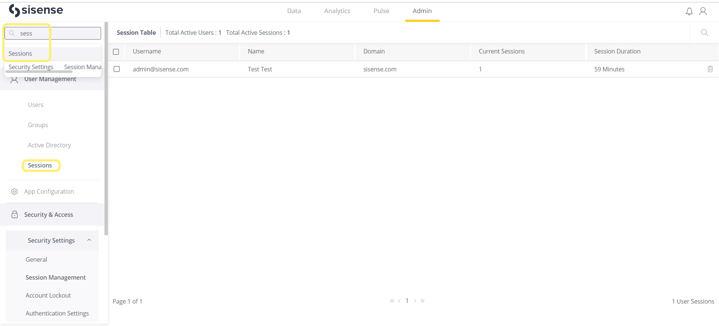Switch to the Analytics tab
The height and width of the screenshot is (326, 719).
click(337, 11)
